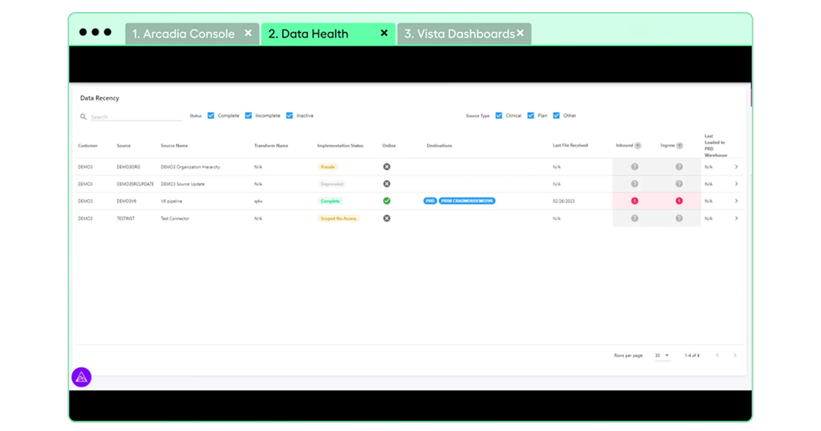Open the Vista Dashboards tab
Screen dimensions: 821x431
tap(459, 34)
